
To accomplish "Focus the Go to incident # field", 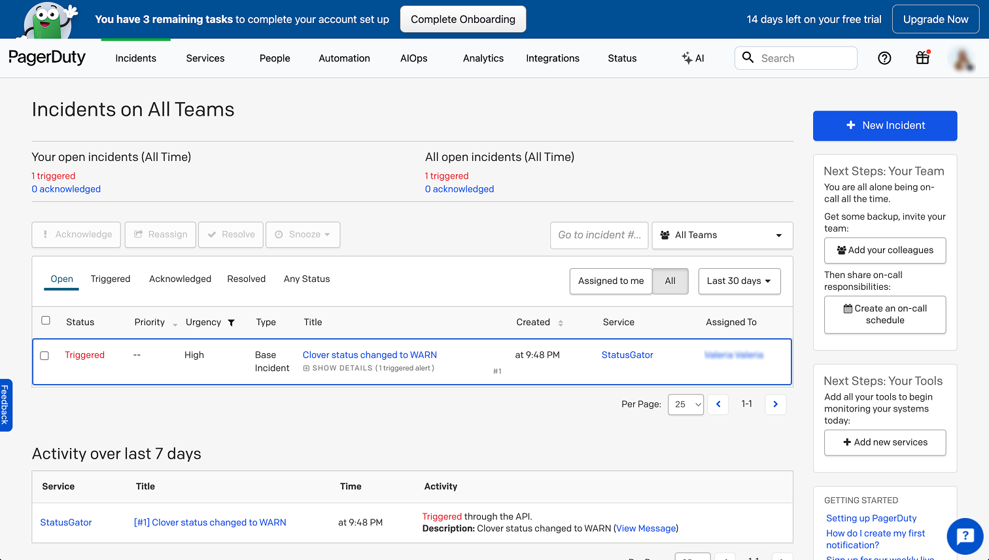I will (599, 236).
